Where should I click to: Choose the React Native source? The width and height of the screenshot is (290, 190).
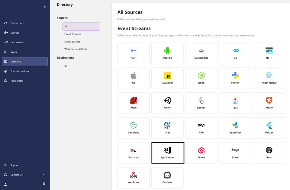[269, 78]
